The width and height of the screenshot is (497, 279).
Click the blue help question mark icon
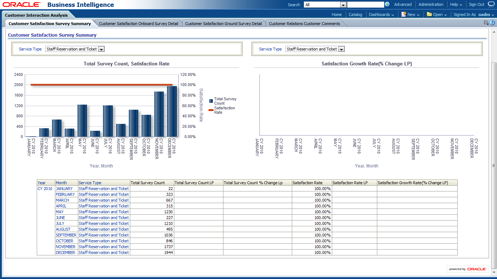[x=492, y=23]
